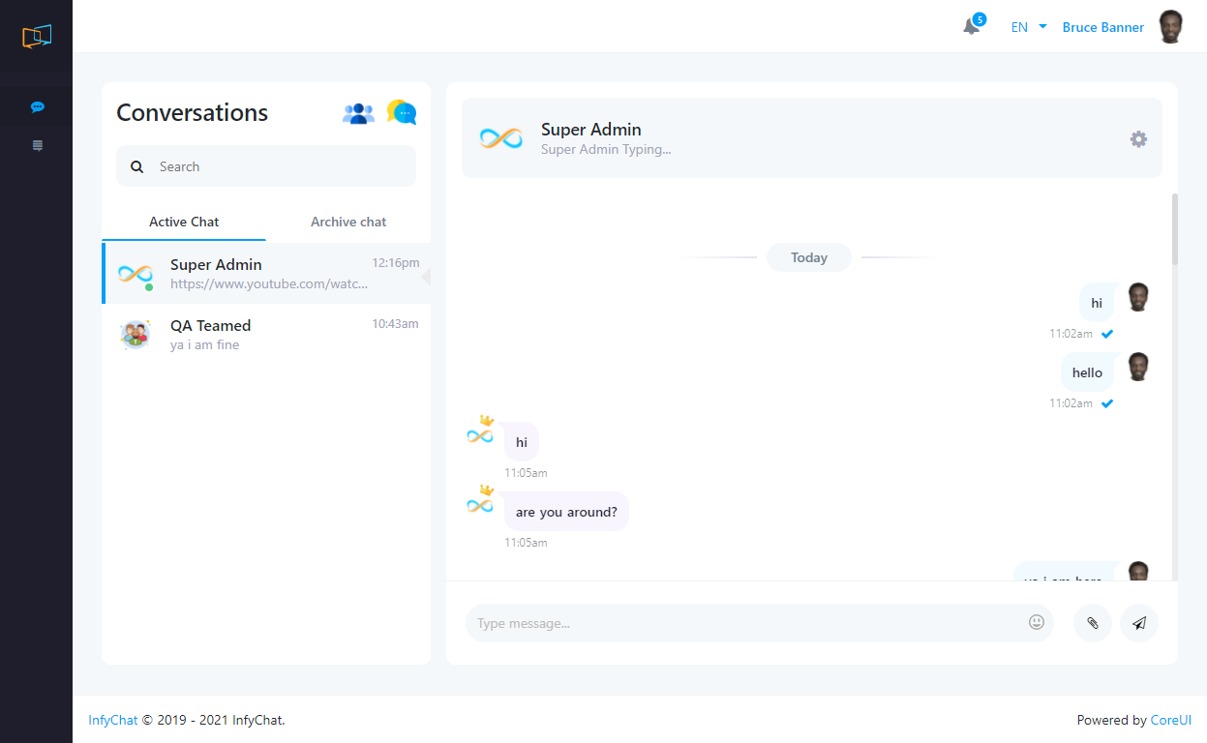Click the InfyChat footer link

pos(113,720)
